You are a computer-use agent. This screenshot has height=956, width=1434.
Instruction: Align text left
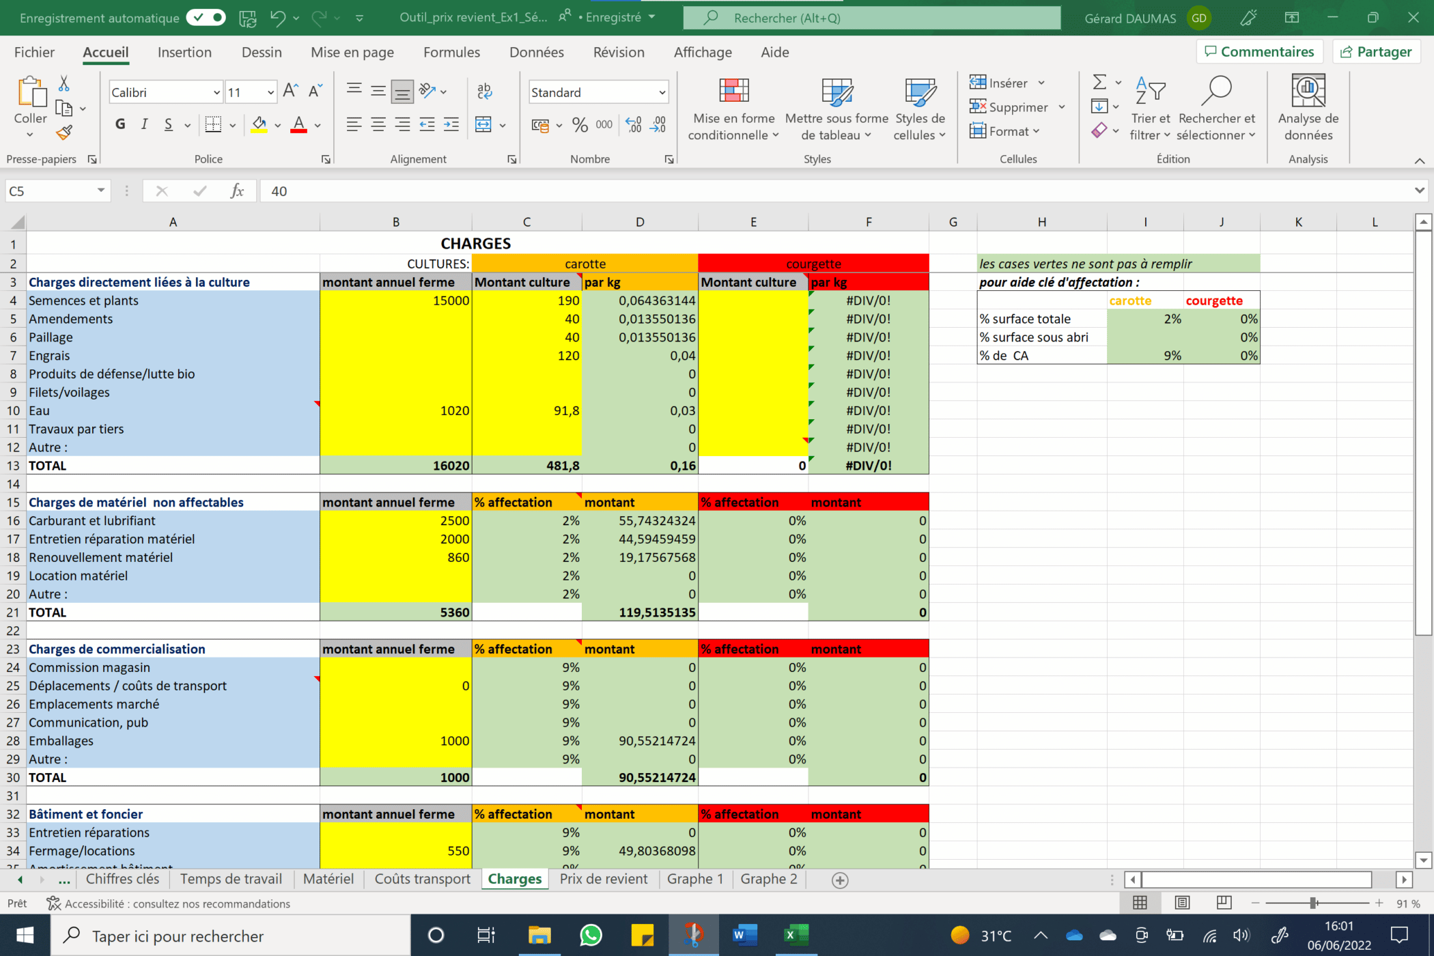[354, 124]
